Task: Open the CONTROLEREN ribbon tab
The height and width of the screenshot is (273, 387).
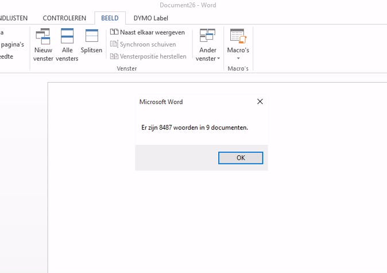Action: [64, 18]
